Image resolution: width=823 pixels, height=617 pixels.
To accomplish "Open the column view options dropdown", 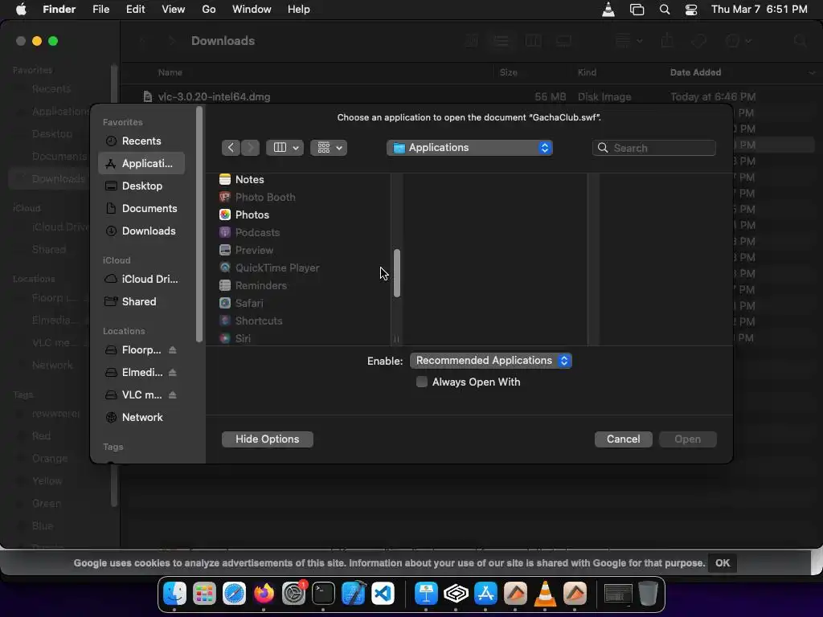I will click(x=285, y=148).
